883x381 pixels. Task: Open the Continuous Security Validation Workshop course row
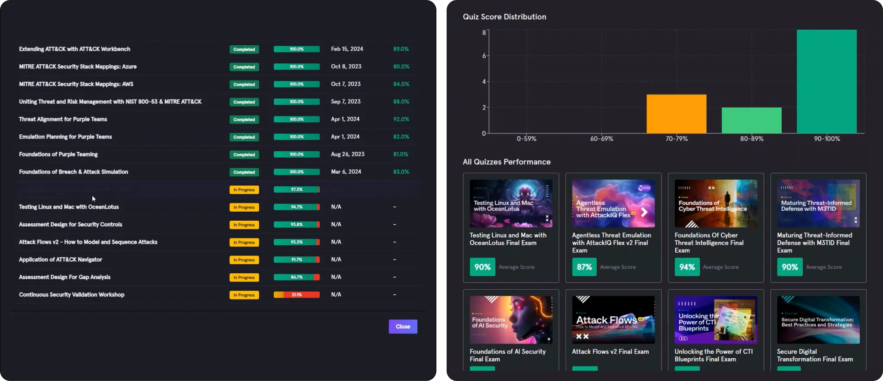coord(72,295)
